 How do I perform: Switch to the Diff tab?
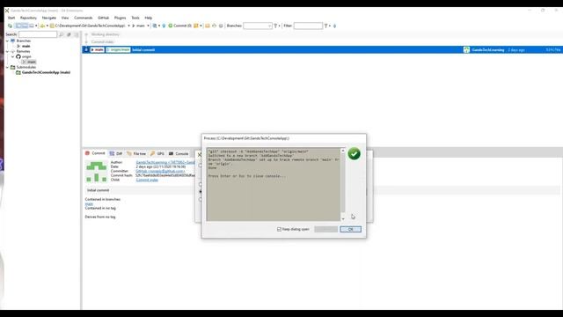(116, 153)
